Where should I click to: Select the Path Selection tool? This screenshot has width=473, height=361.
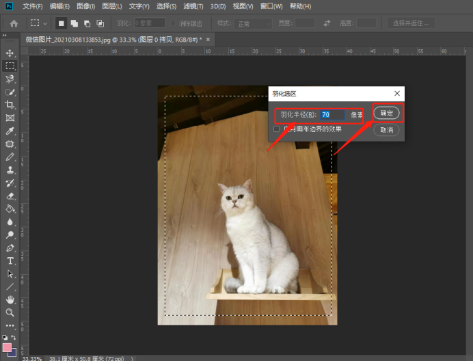pyautogui.click(x=10, y=273)
